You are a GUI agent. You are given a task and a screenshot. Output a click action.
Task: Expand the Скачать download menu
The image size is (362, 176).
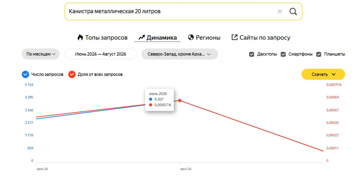(x=323, y=74)
